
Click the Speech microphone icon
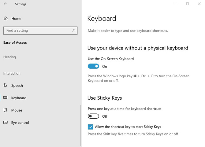click(6, 86)
